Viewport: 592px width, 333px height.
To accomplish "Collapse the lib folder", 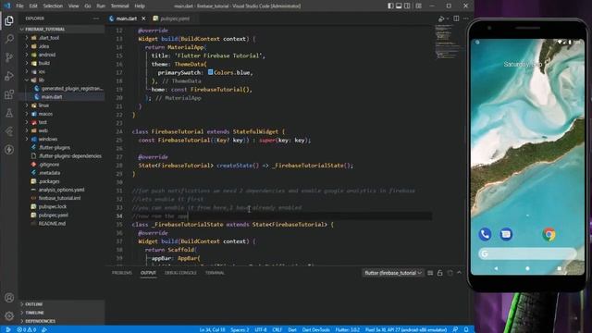I will pyautogui.click(x=42, y=80).
